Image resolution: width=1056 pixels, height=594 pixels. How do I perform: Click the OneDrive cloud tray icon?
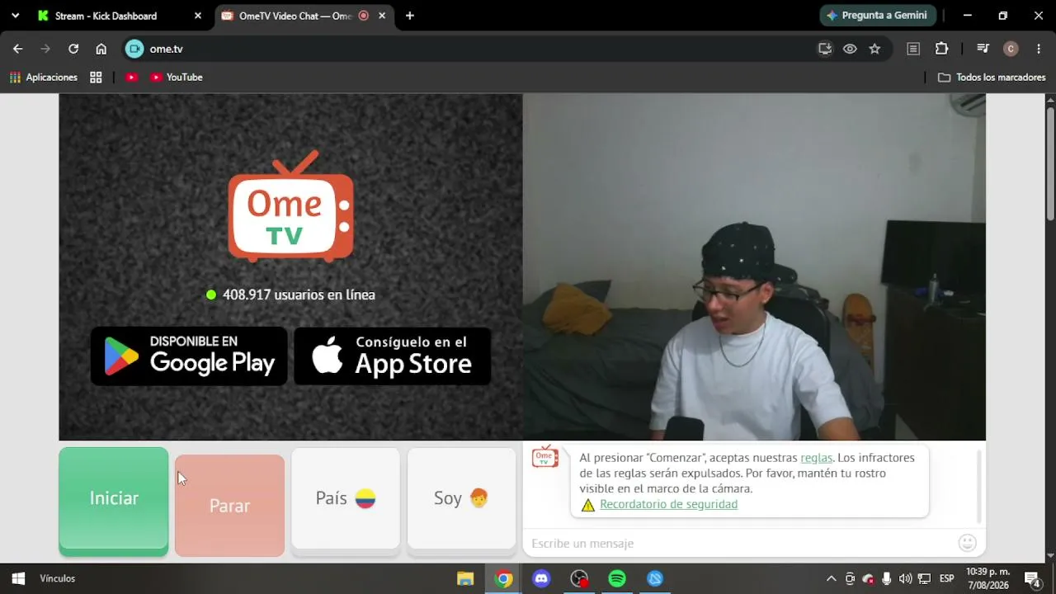click(x=868, y=578)
